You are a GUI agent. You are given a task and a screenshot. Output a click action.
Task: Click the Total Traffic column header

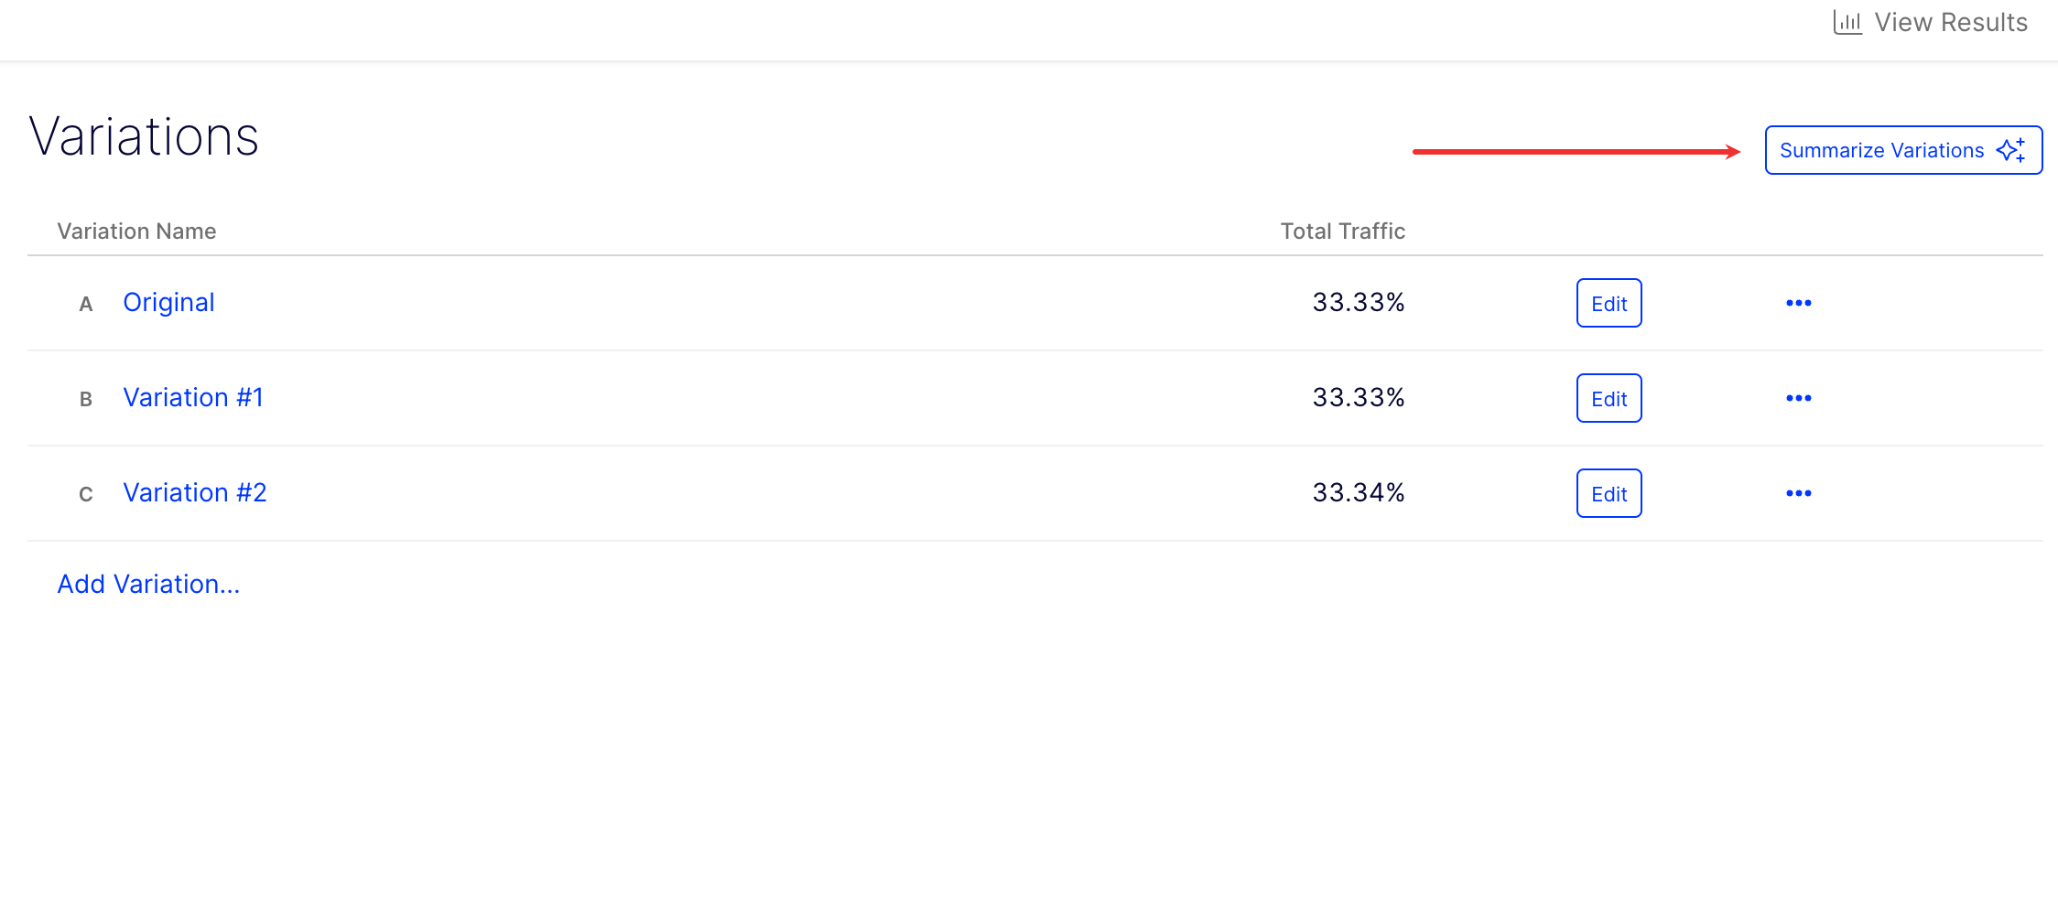tap(1342, 231)
